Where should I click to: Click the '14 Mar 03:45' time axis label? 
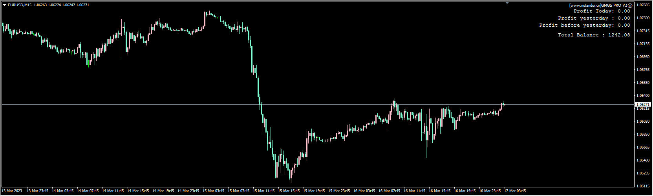point(63,191)
